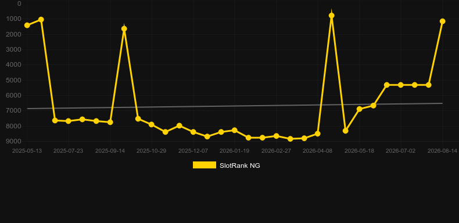Screen dimensions: 459x223
Task: Select the data point above 2026-05-18
Action: (x=360, y=109)
